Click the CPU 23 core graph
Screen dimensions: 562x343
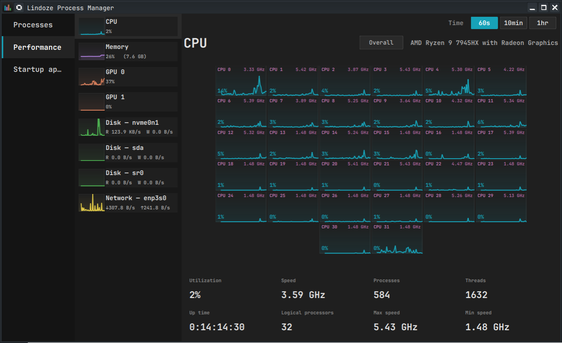(x=502, y=175)
